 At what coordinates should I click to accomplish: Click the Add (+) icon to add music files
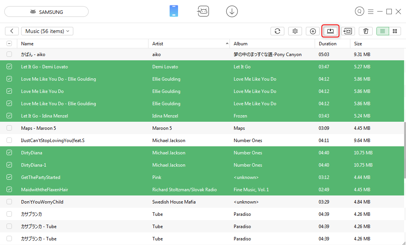[313, 31]
